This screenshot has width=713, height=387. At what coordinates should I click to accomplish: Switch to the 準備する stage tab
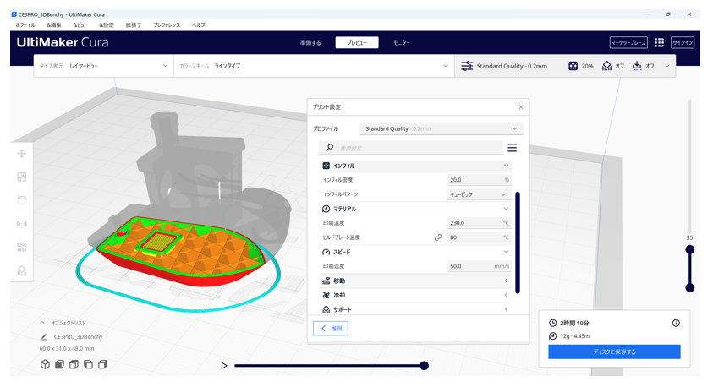310,43
